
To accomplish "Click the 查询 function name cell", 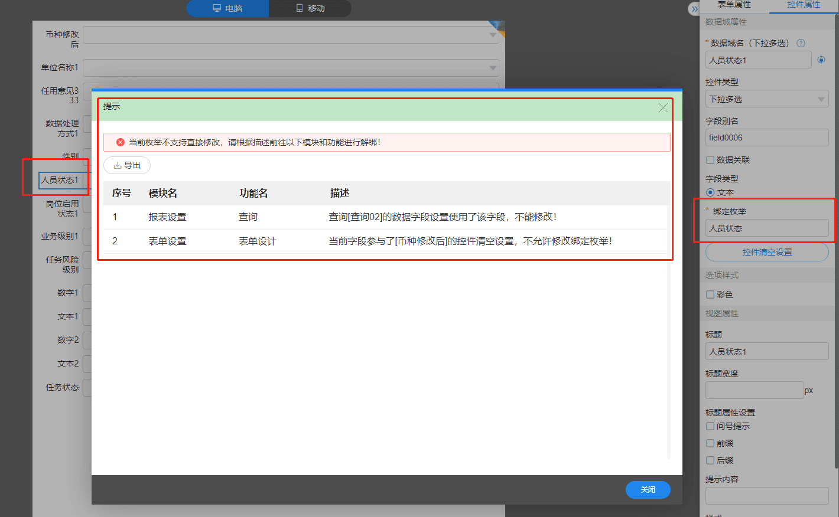I will (248, 217).
